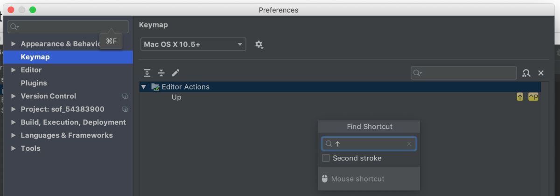
Task: Click the keymap scheme gear icon
Action: click(259, 45)
